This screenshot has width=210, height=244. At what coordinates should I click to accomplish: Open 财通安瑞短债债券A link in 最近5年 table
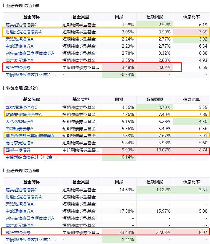(24, 197)
